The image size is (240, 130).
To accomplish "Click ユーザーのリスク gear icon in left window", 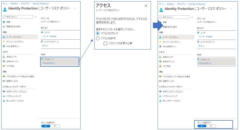I will tap(42, 41).
